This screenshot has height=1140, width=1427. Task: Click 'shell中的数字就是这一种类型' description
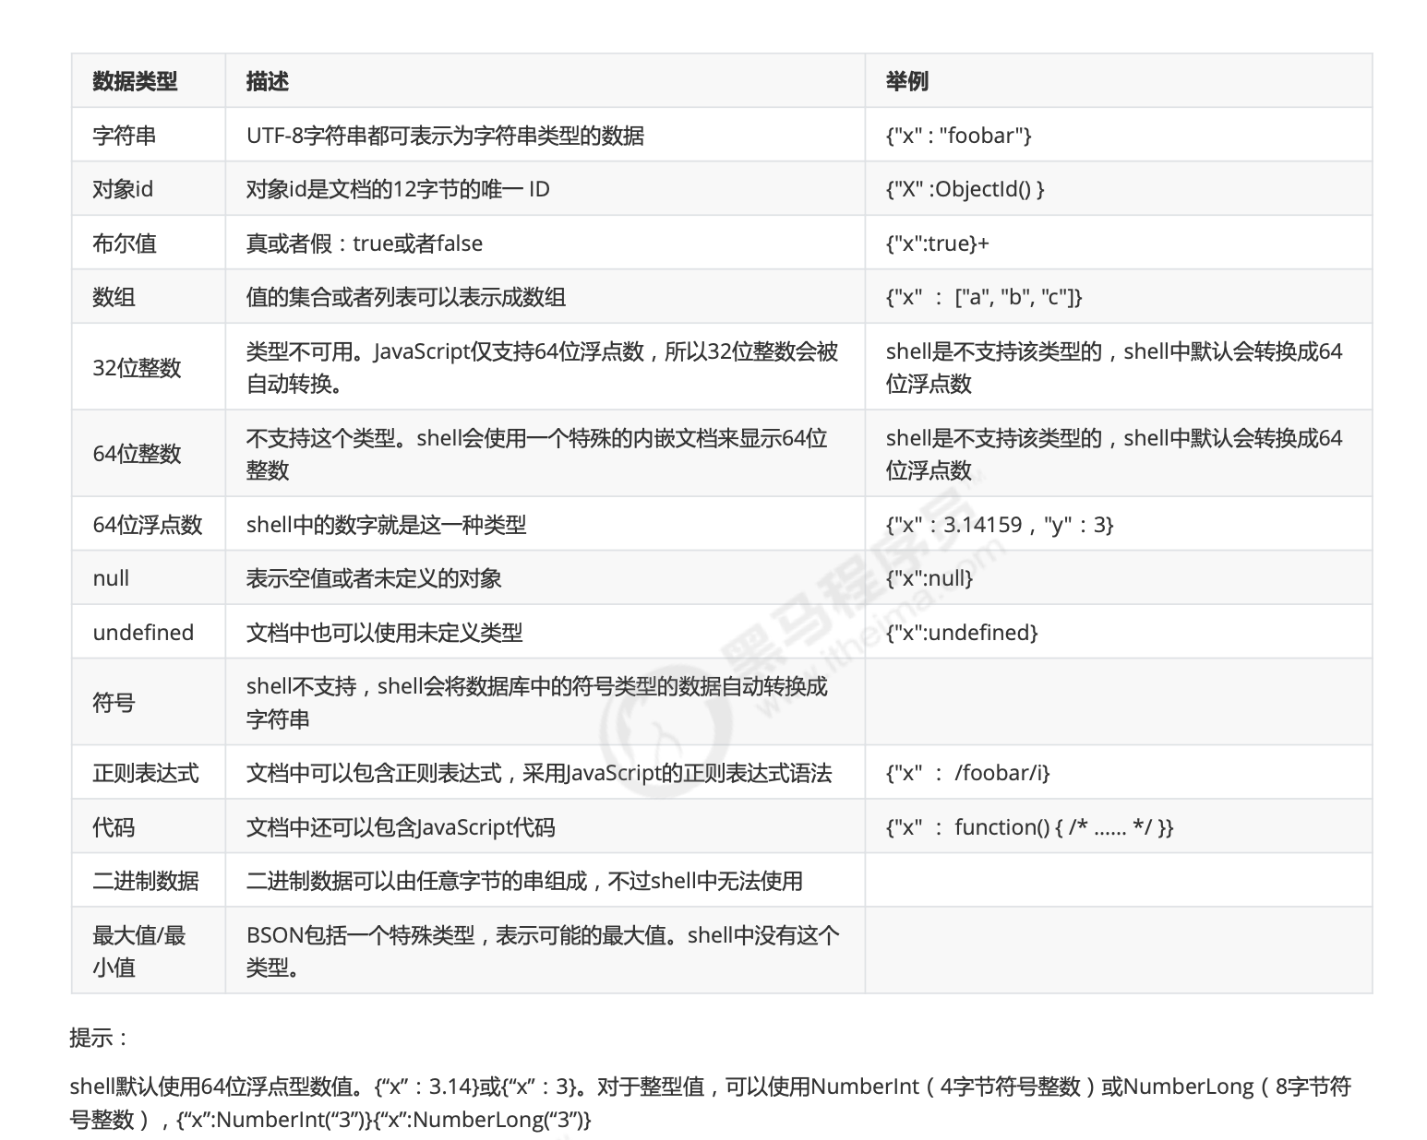point(386,525)
